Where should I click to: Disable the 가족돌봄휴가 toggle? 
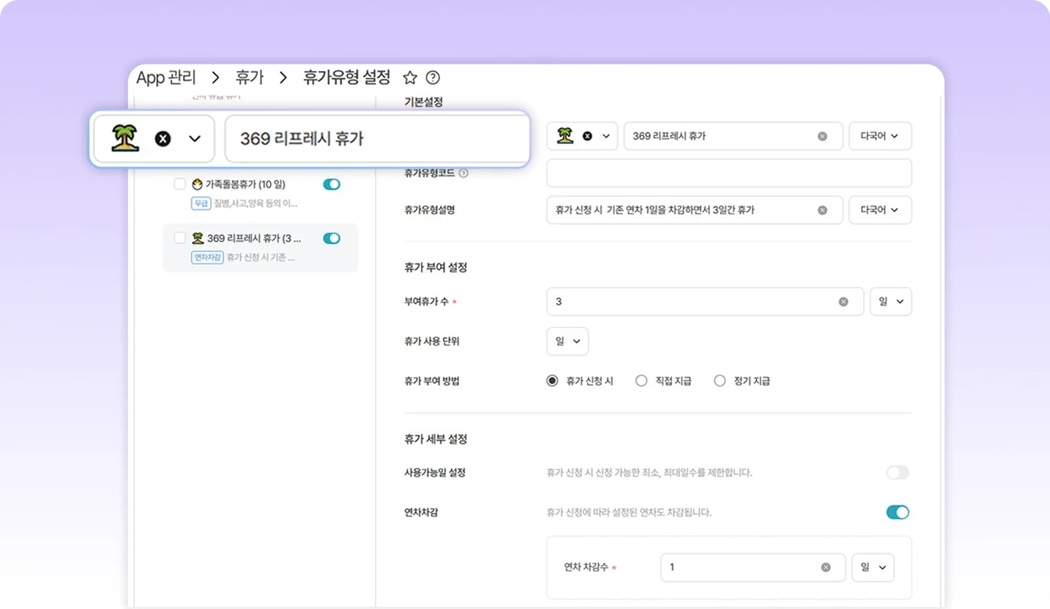point(331,184)
